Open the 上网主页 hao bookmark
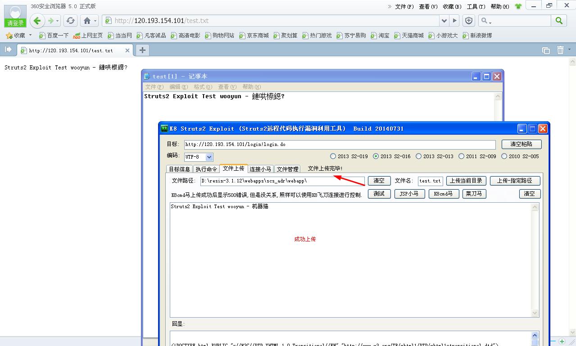 pyautogui.click(x=88, y=35)
